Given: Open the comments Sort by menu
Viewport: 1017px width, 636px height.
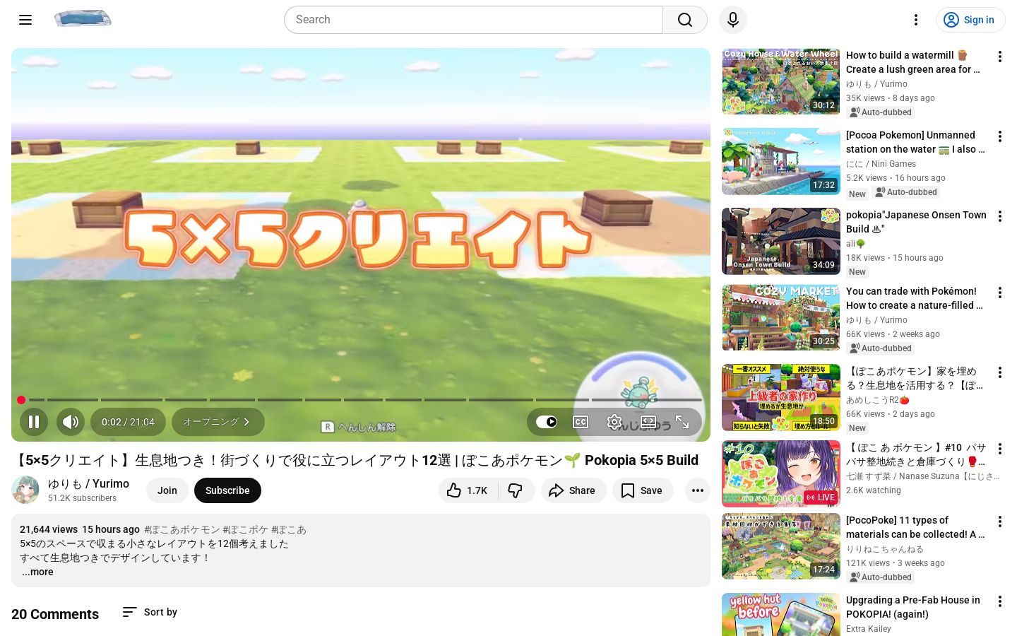Looking at the screenshot, I should point(150,612).
